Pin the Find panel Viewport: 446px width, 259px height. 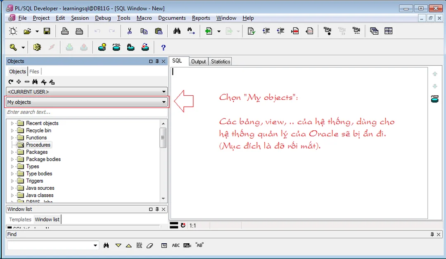click(x=432, y=234)
